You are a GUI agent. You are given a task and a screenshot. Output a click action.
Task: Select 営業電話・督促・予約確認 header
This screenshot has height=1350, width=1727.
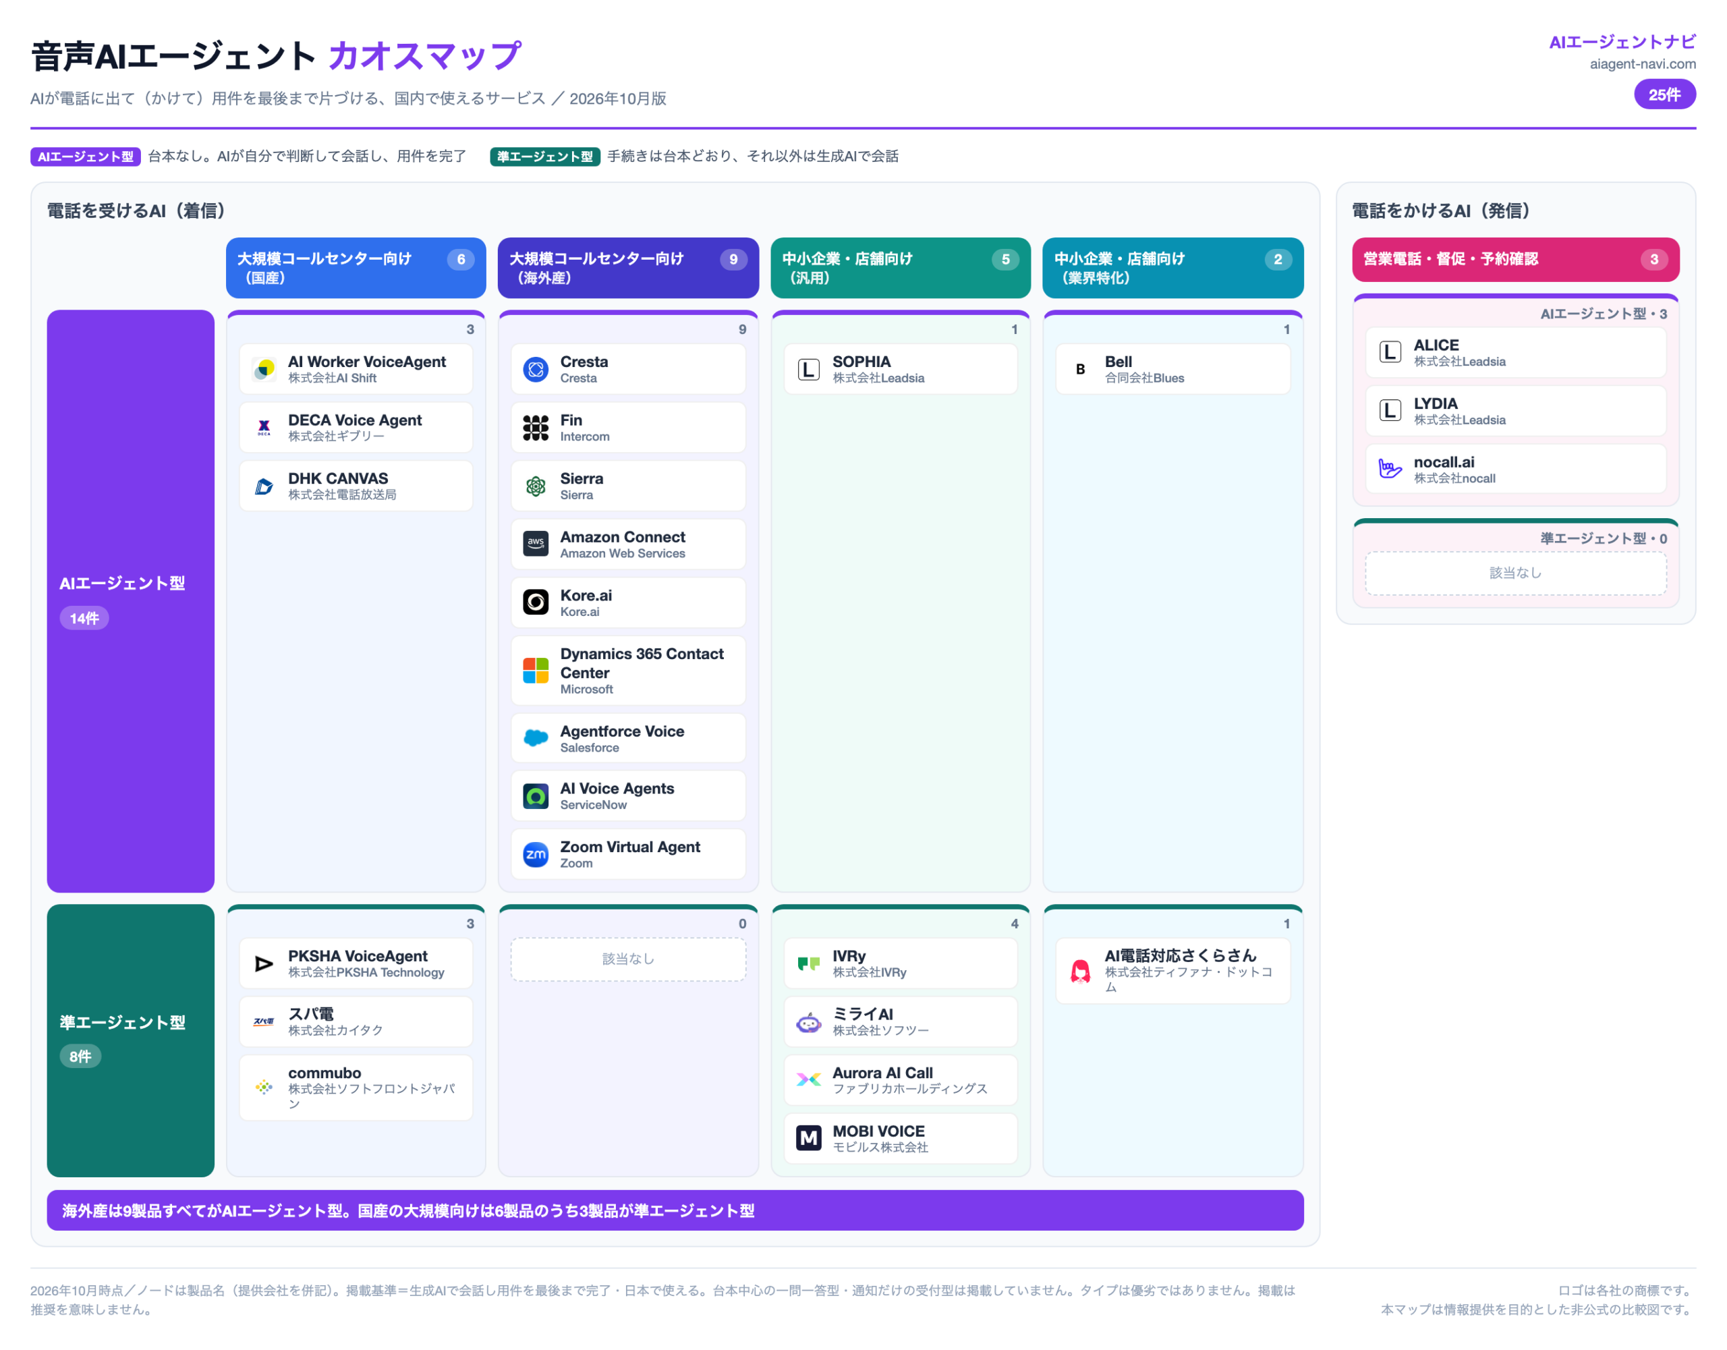point(1516,259)
